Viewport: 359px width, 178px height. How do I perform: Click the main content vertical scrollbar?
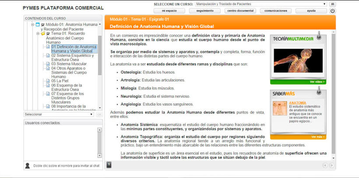[333, 93]
